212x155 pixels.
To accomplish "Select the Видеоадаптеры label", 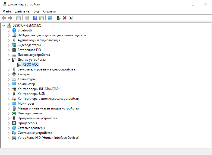I will 29,45.
